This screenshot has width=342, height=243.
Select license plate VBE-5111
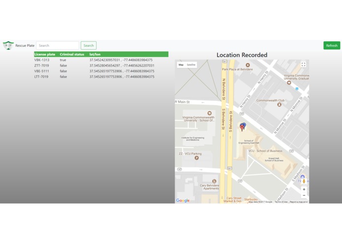coord(41,71)
